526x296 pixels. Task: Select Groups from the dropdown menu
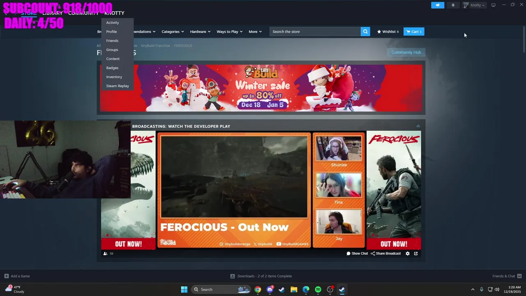(112, 50)
